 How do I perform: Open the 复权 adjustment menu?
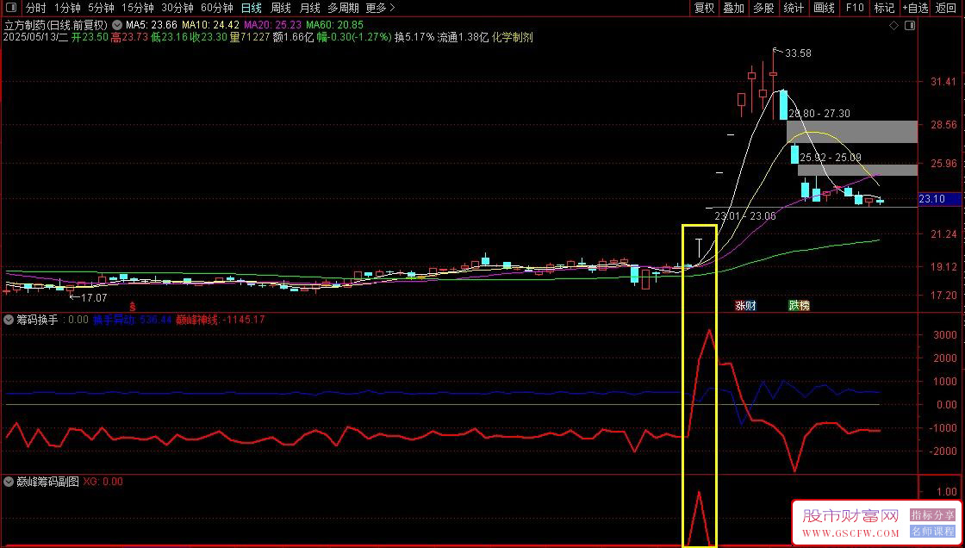(x=704, y=8)
